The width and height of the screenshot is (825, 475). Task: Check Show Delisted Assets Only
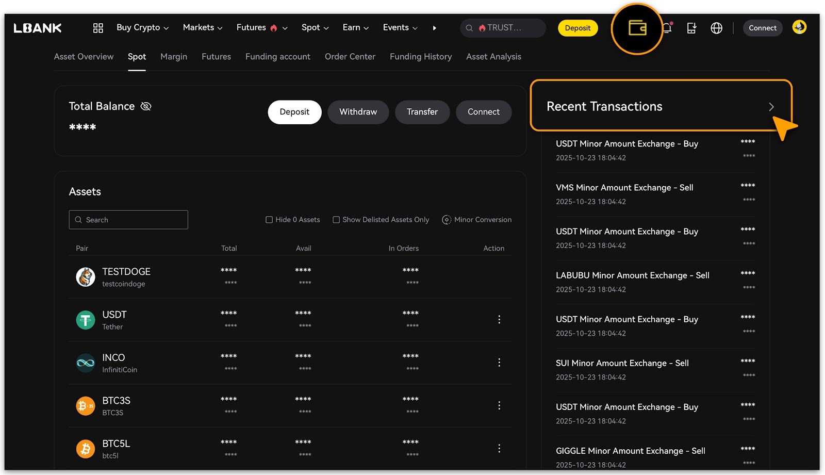click(336, 220)
